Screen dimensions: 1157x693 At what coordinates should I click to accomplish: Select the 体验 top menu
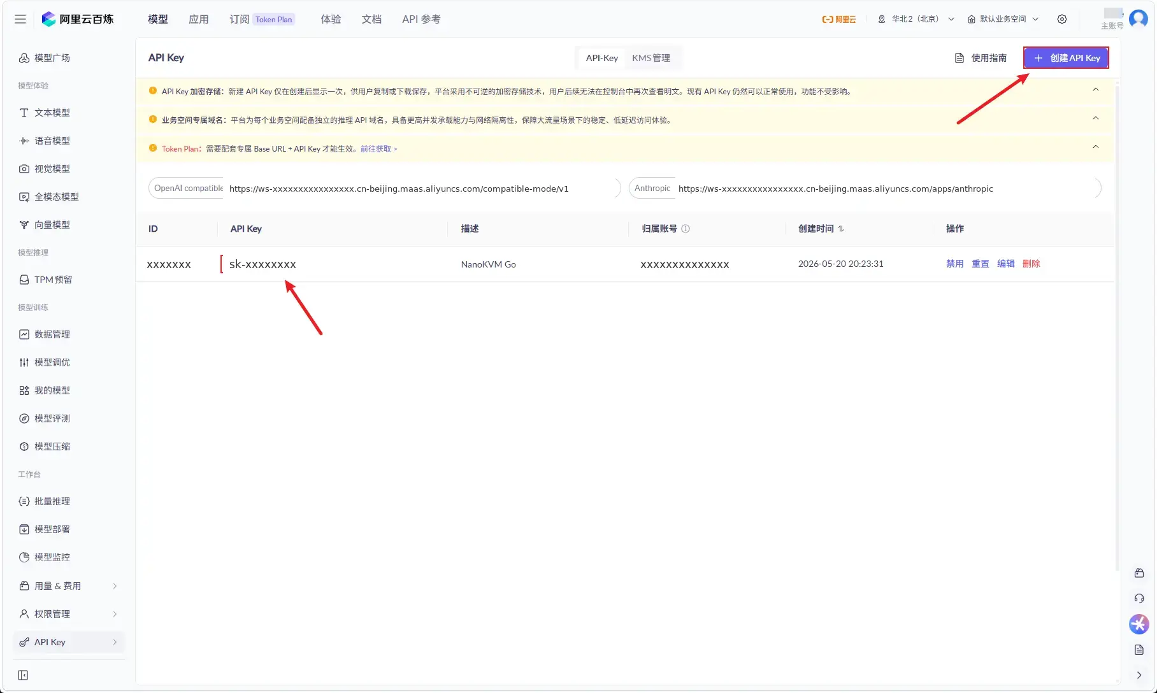[x=331, y=19]
